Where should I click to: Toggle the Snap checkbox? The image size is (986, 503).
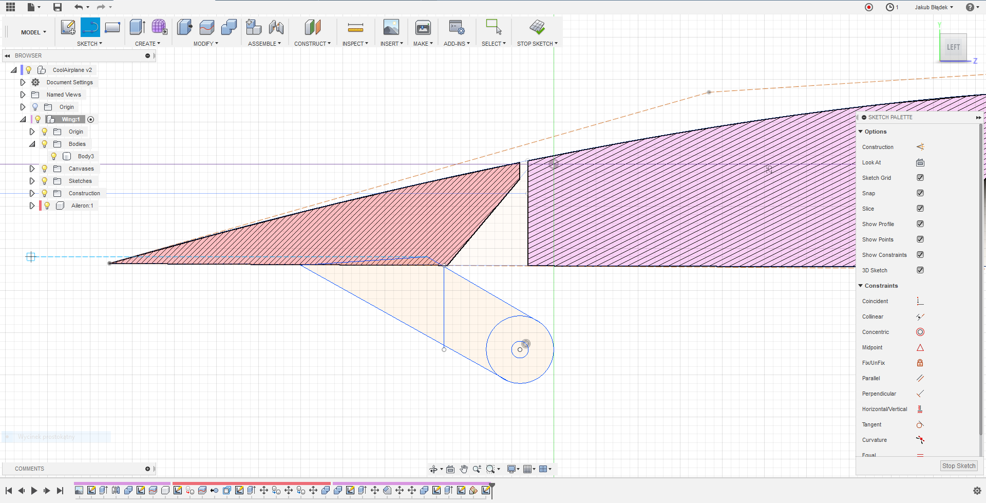click(x=920, y=193)
